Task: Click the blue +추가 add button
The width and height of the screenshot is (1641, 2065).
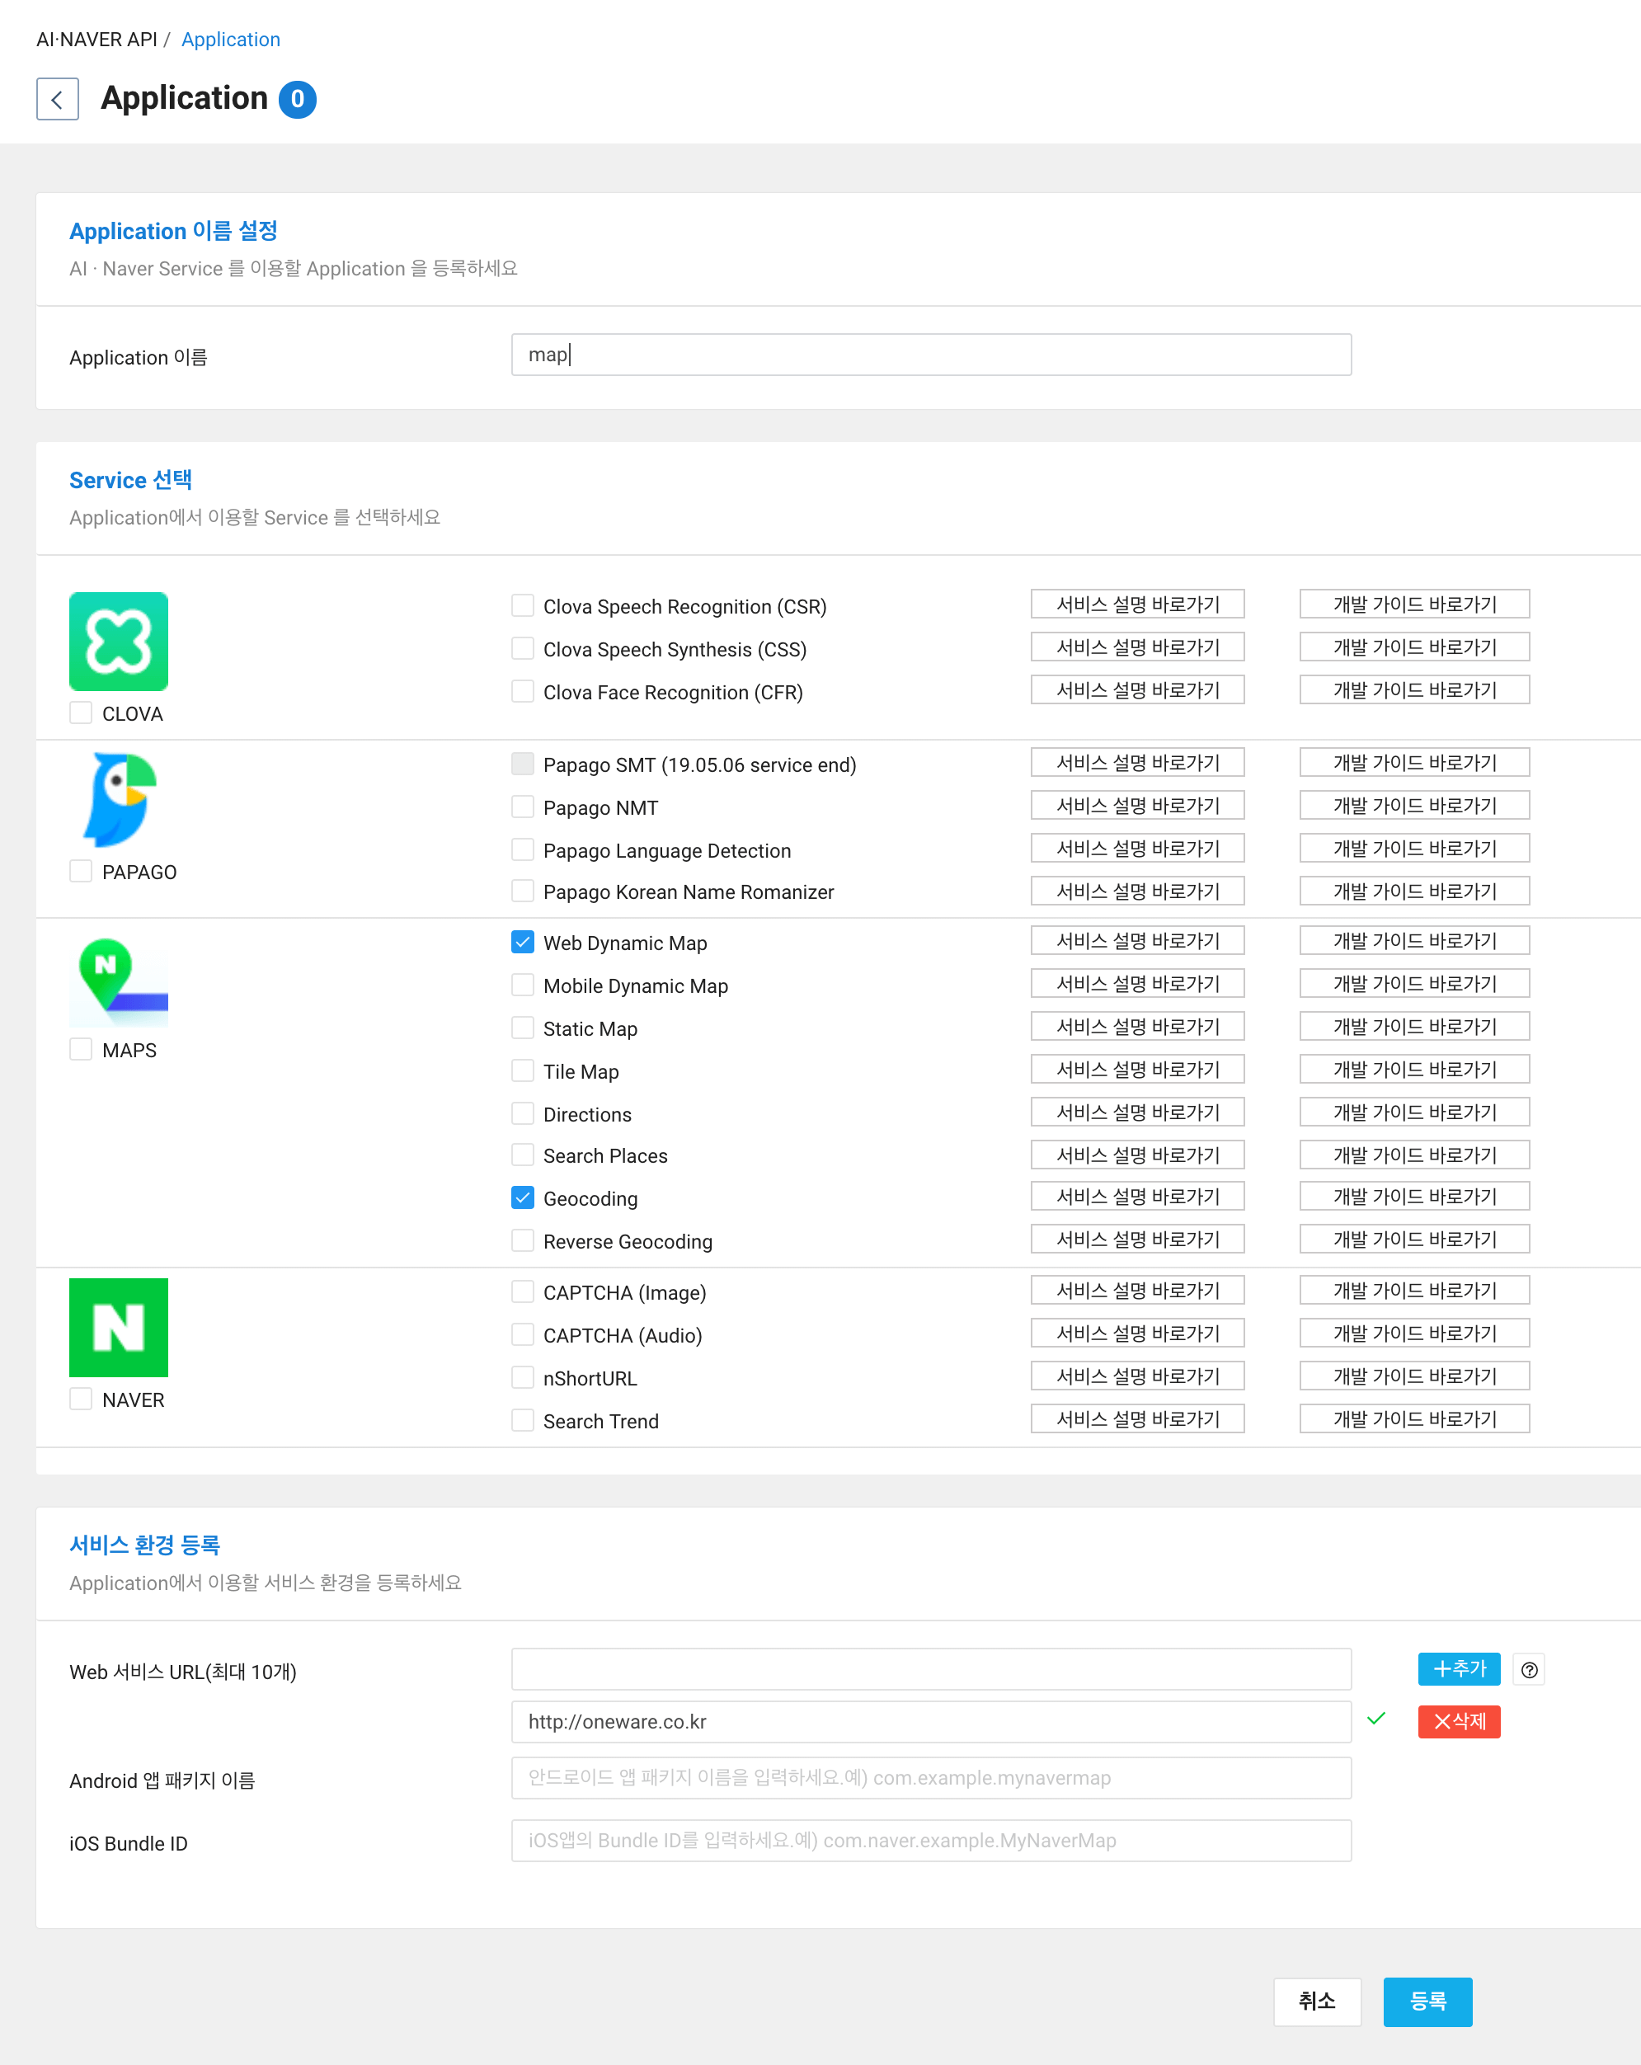Action: point(1459,1668)
